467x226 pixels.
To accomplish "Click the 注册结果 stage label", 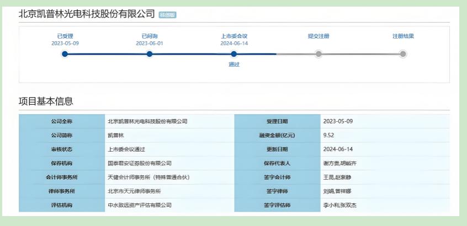I will [403, 36].
